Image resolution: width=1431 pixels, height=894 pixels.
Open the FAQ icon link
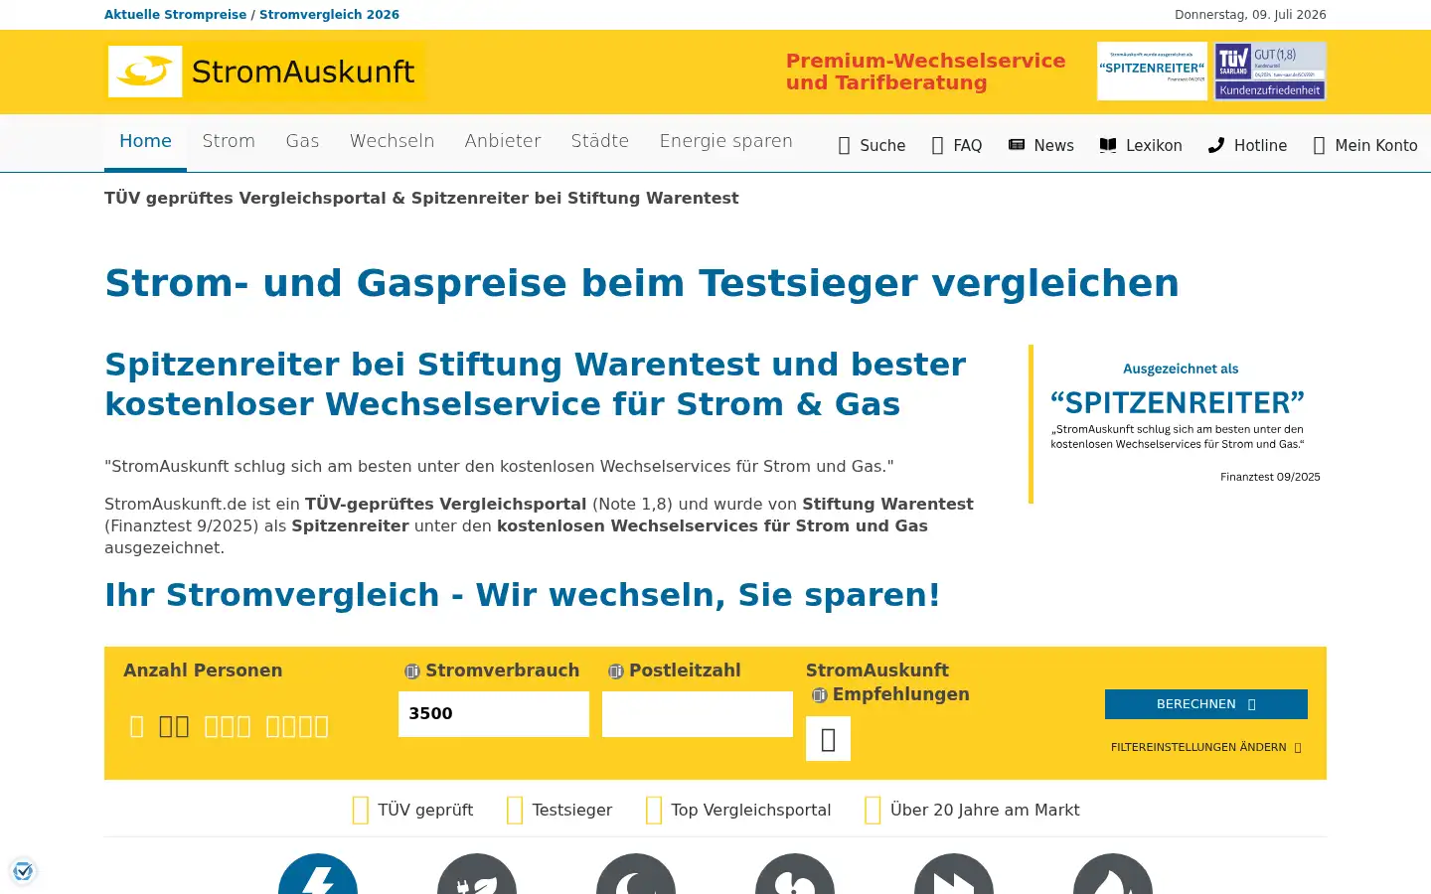937,146
